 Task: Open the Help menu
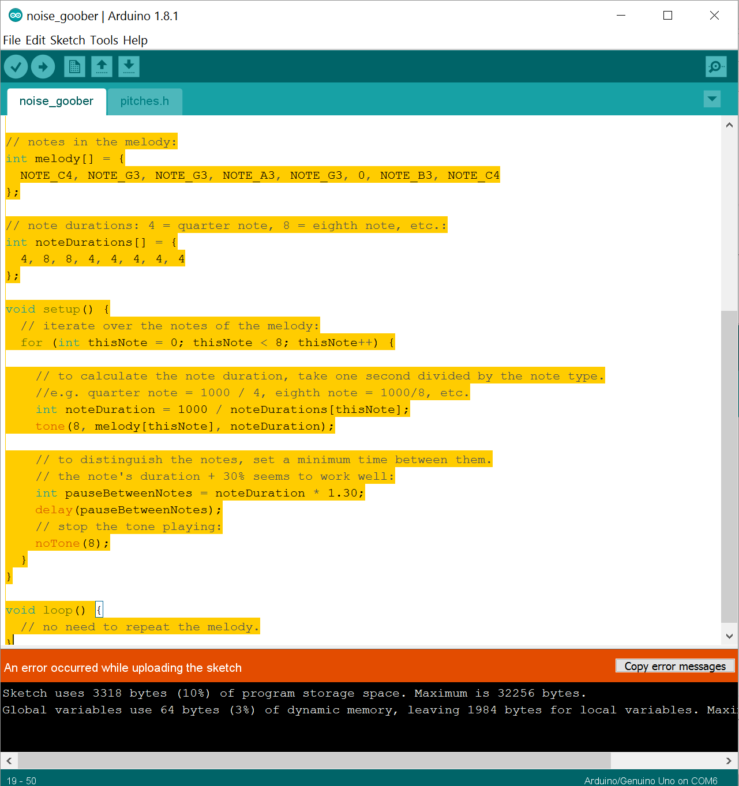tap(135, 40)
